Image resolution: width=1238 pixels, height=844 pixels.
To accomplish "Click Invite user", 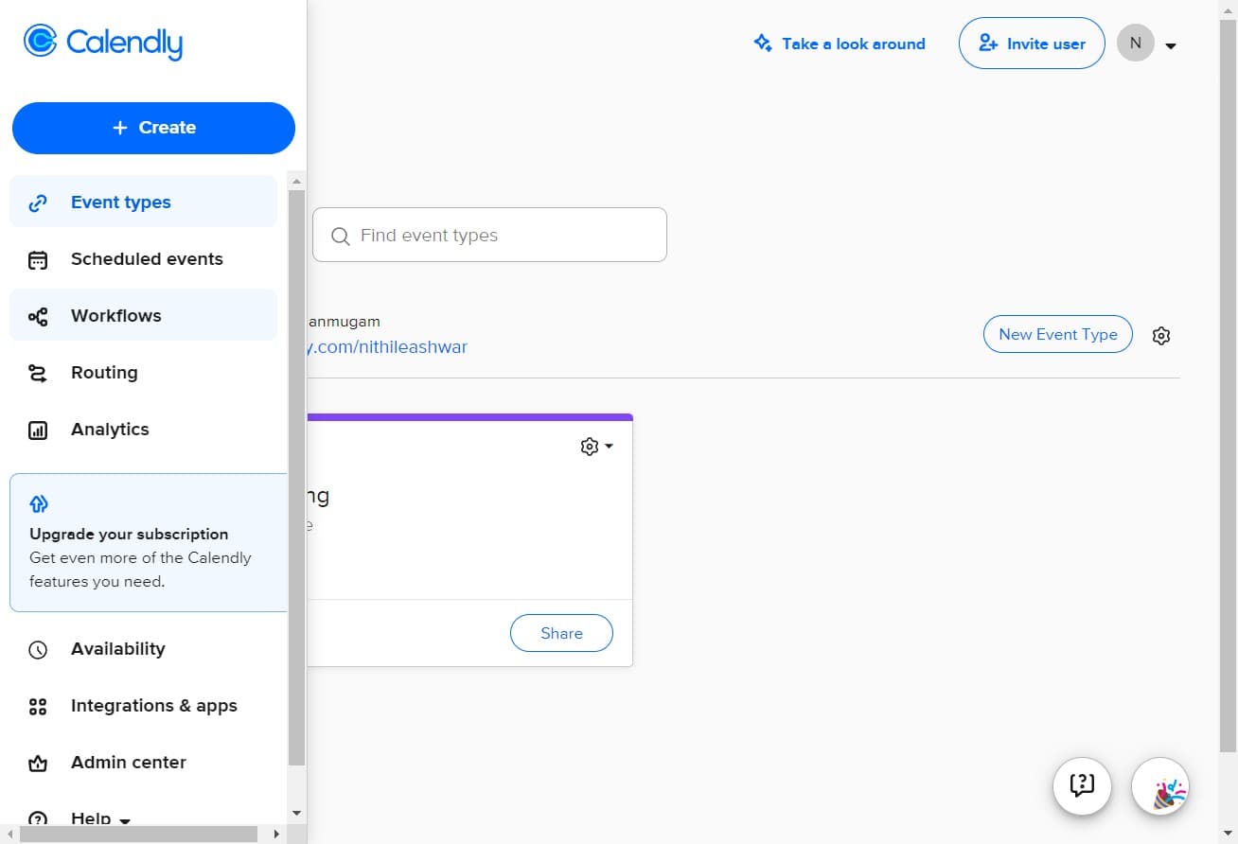I will 1031,43.
